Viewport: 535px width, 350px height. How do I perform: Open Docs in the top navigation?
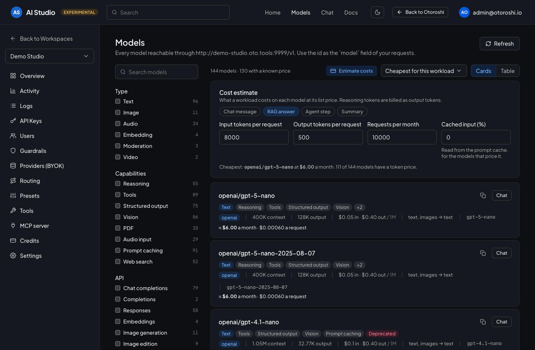click(x=351, y=13)
